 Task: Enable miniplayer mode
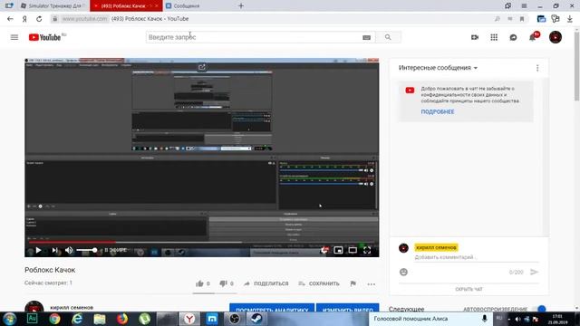(x=338, y=251)
